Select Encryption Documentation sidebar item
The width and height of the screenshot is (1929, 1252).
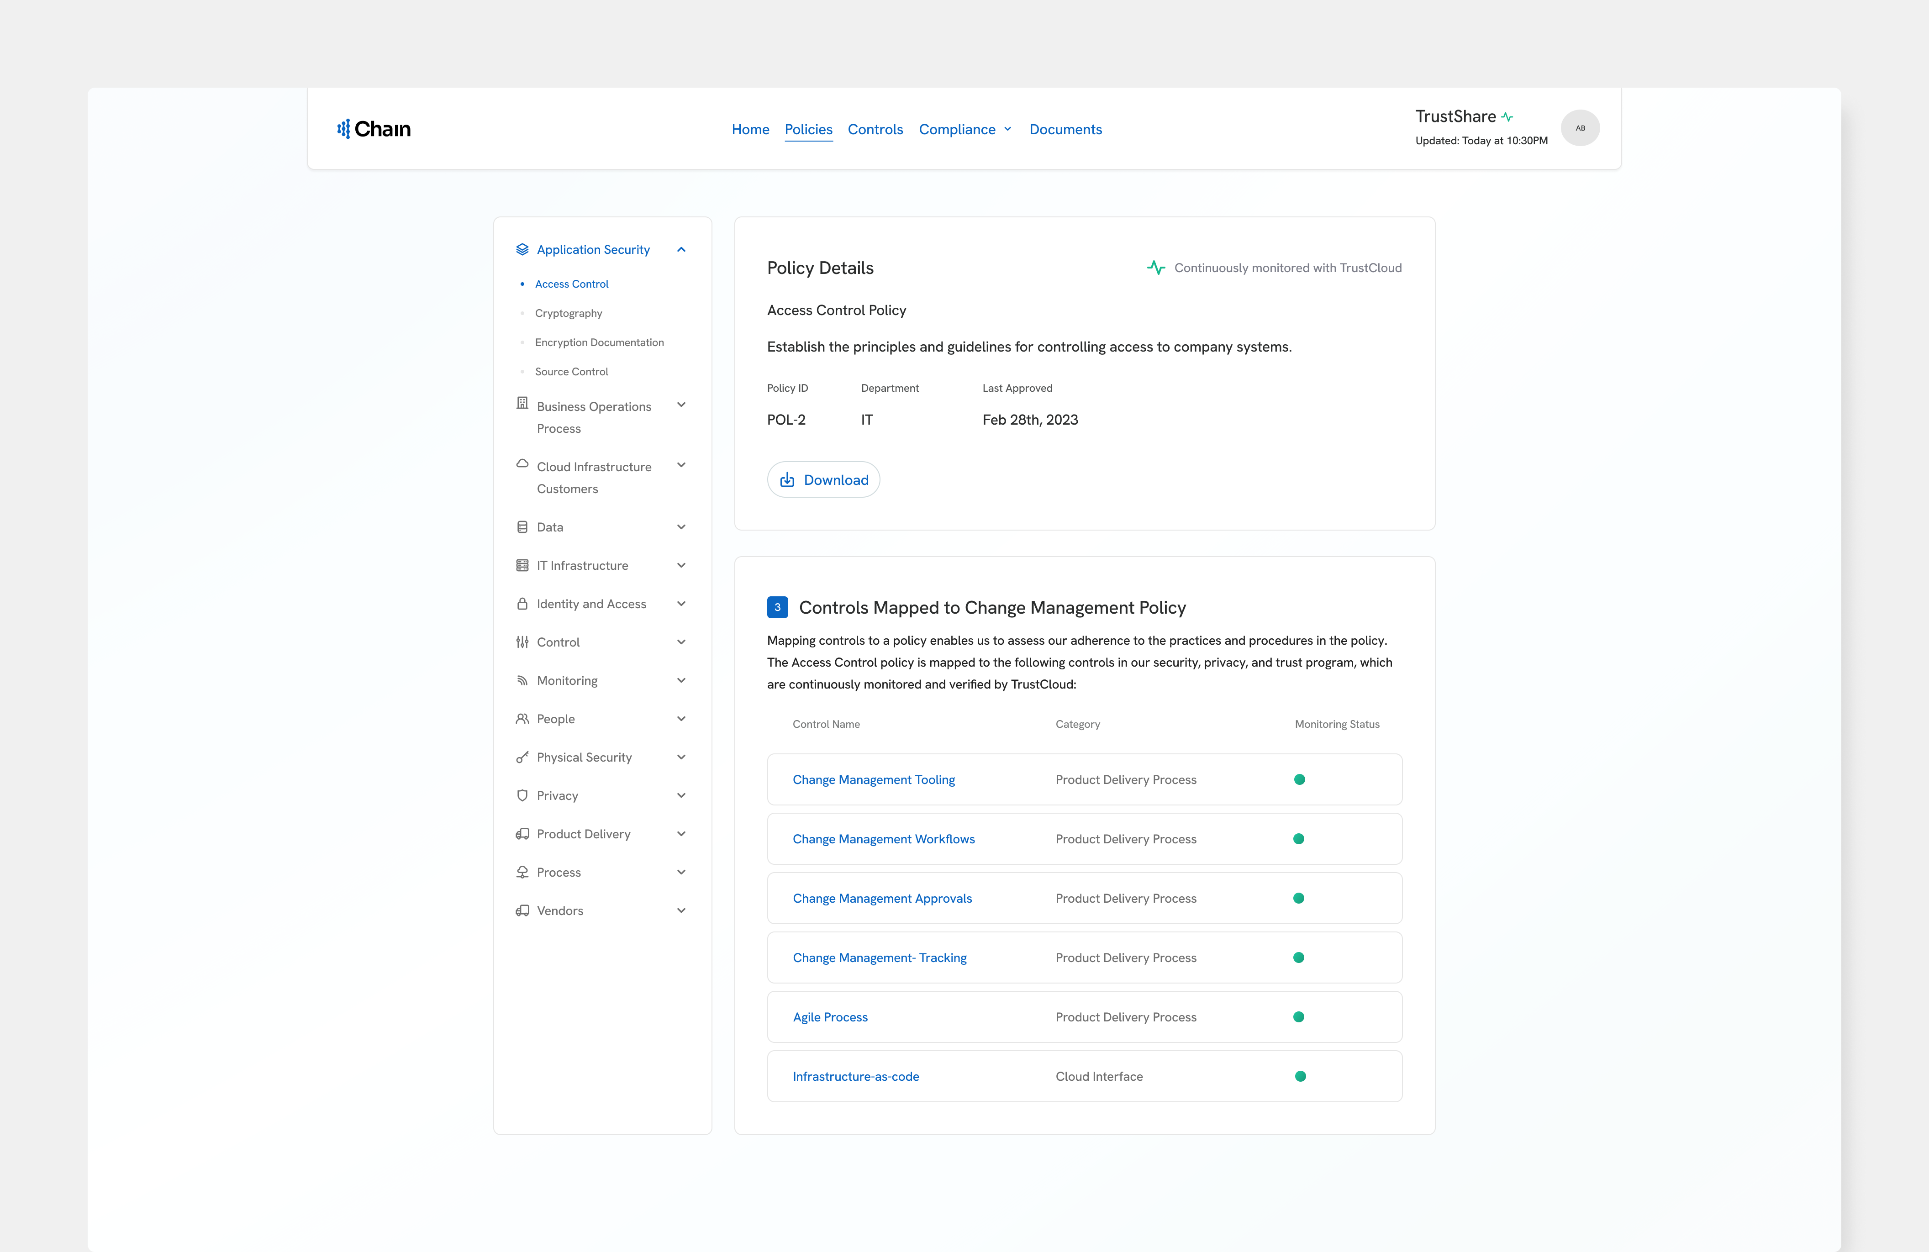tap(599, 342)
